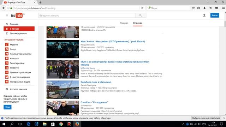Open the Компьютерные игры channel icon
Image resolution: width=226 pixels, height=127 pixels.
(7, 54)
